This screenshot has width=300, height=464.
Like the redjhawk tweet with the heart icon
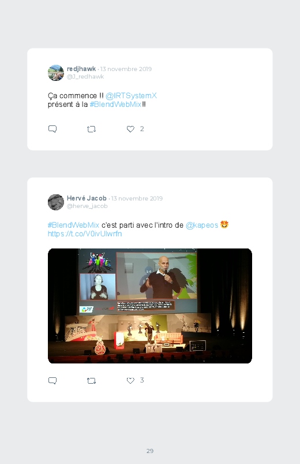click(x=130, y=129)
